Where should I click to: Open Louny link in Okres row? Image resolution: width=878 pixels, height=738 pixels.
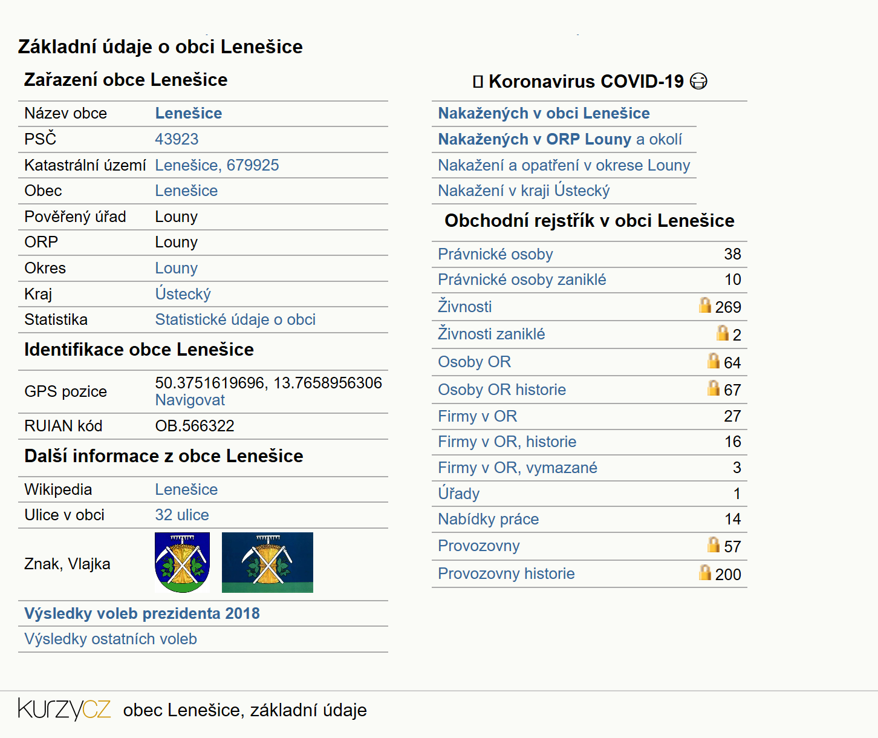(x=177, y=268)
